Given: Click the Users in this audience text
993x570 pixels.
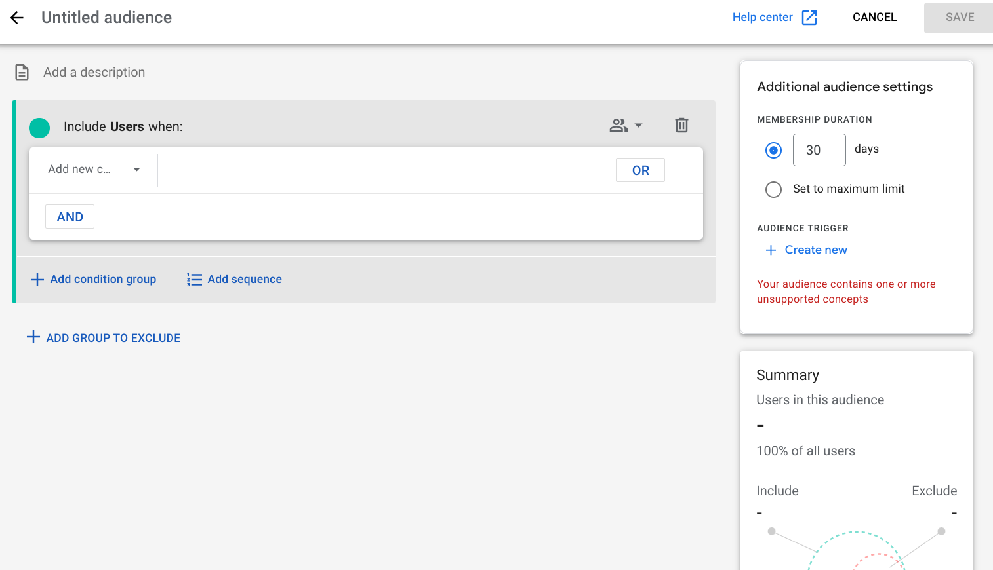Looking at the screenshot, I should coord(821,400).
